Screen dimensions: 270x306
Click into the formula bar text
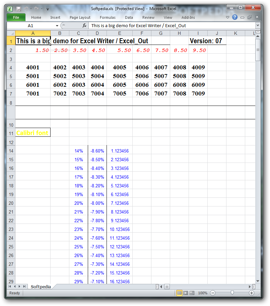[x=172, y=25]
